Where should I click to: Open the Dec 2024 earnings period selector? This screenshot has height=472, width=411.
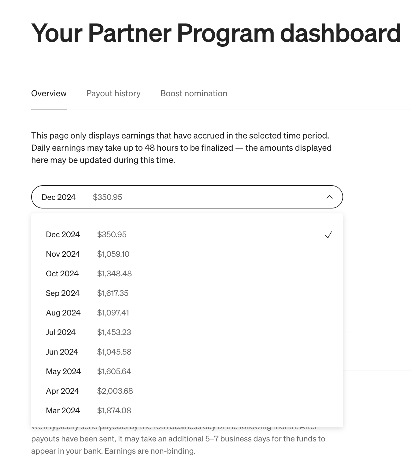point(187,197)
